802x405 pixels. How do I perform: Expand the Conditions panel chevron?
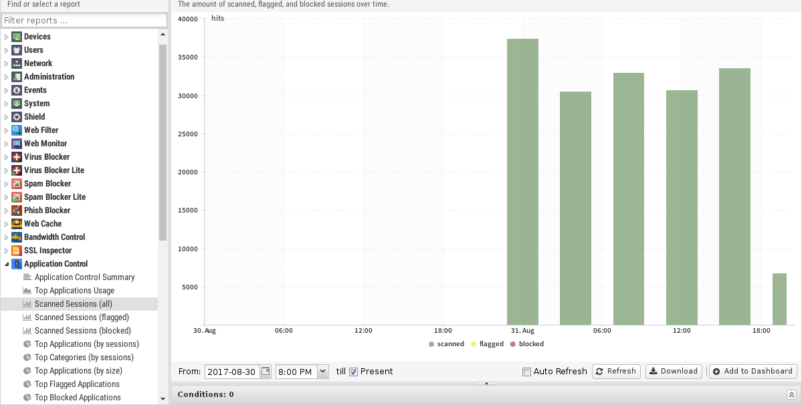point(791,394)
